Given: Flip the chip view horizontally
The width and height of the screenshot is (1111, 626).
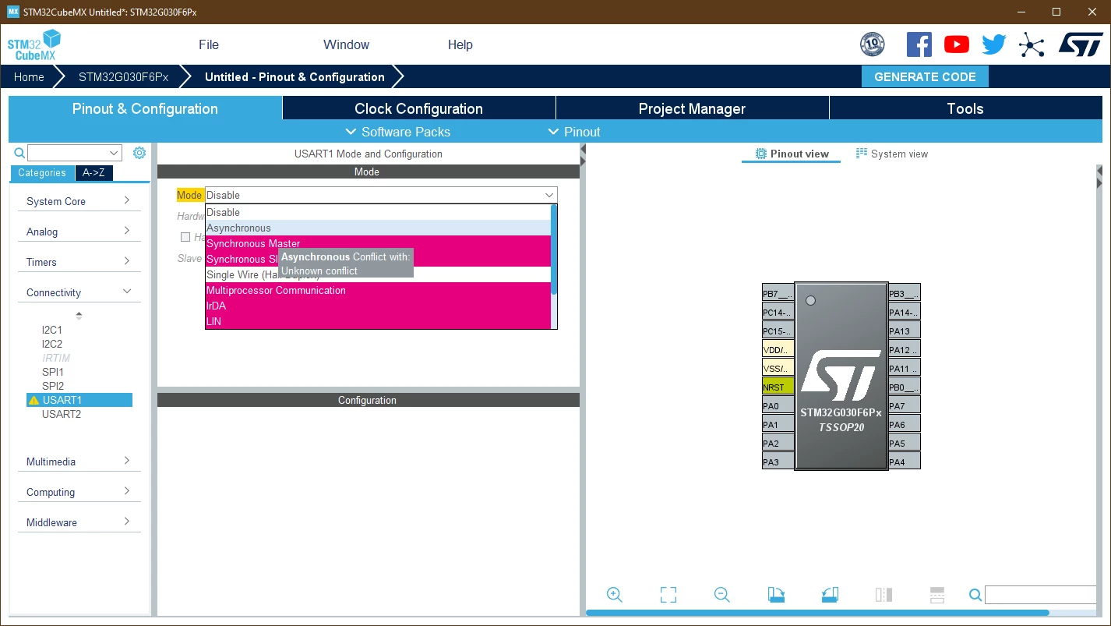Looking at the screenshot, I should click(884, 595).
